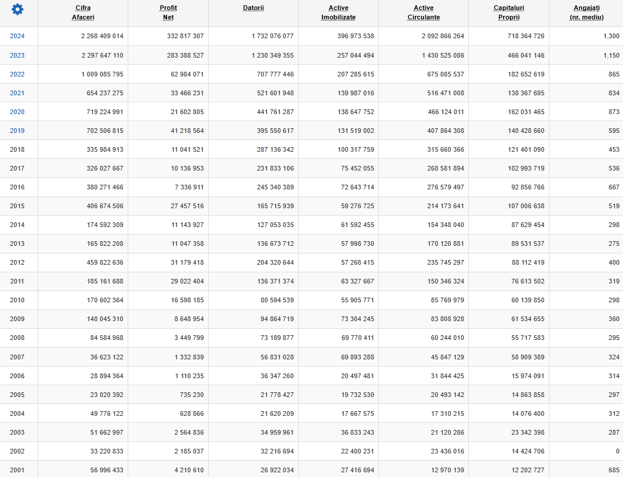The height and width of the screenshot is (477, 623).
Task: Open the 2023 year link
Action: 17,55
